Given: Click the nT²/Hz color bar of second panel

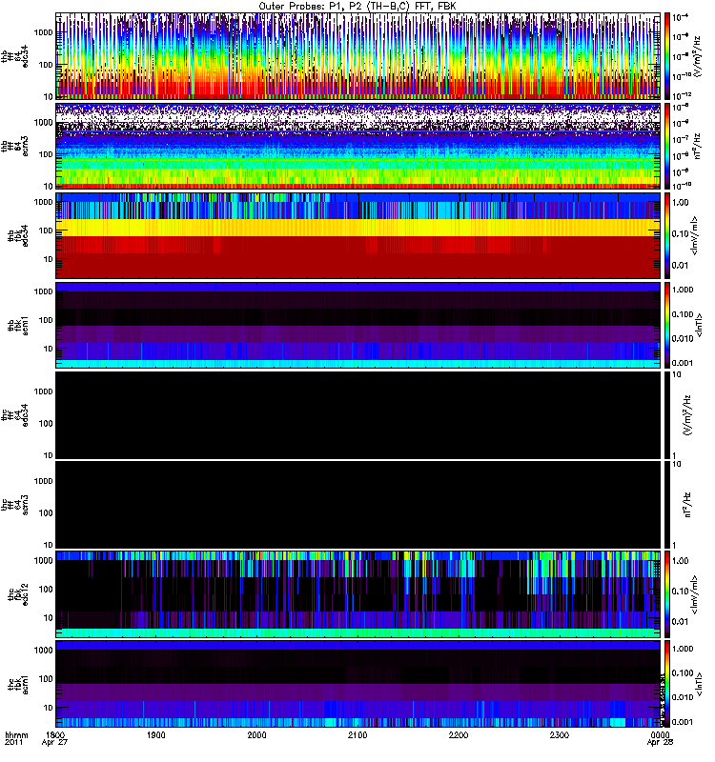Looking at the screenshot, I should 667,146.
